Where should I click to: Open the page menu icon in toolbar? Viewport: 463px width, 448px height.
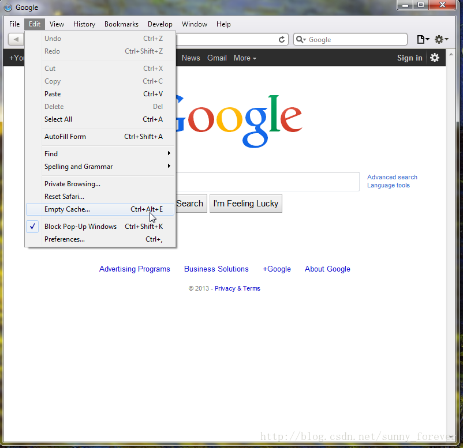click(423, 39)
